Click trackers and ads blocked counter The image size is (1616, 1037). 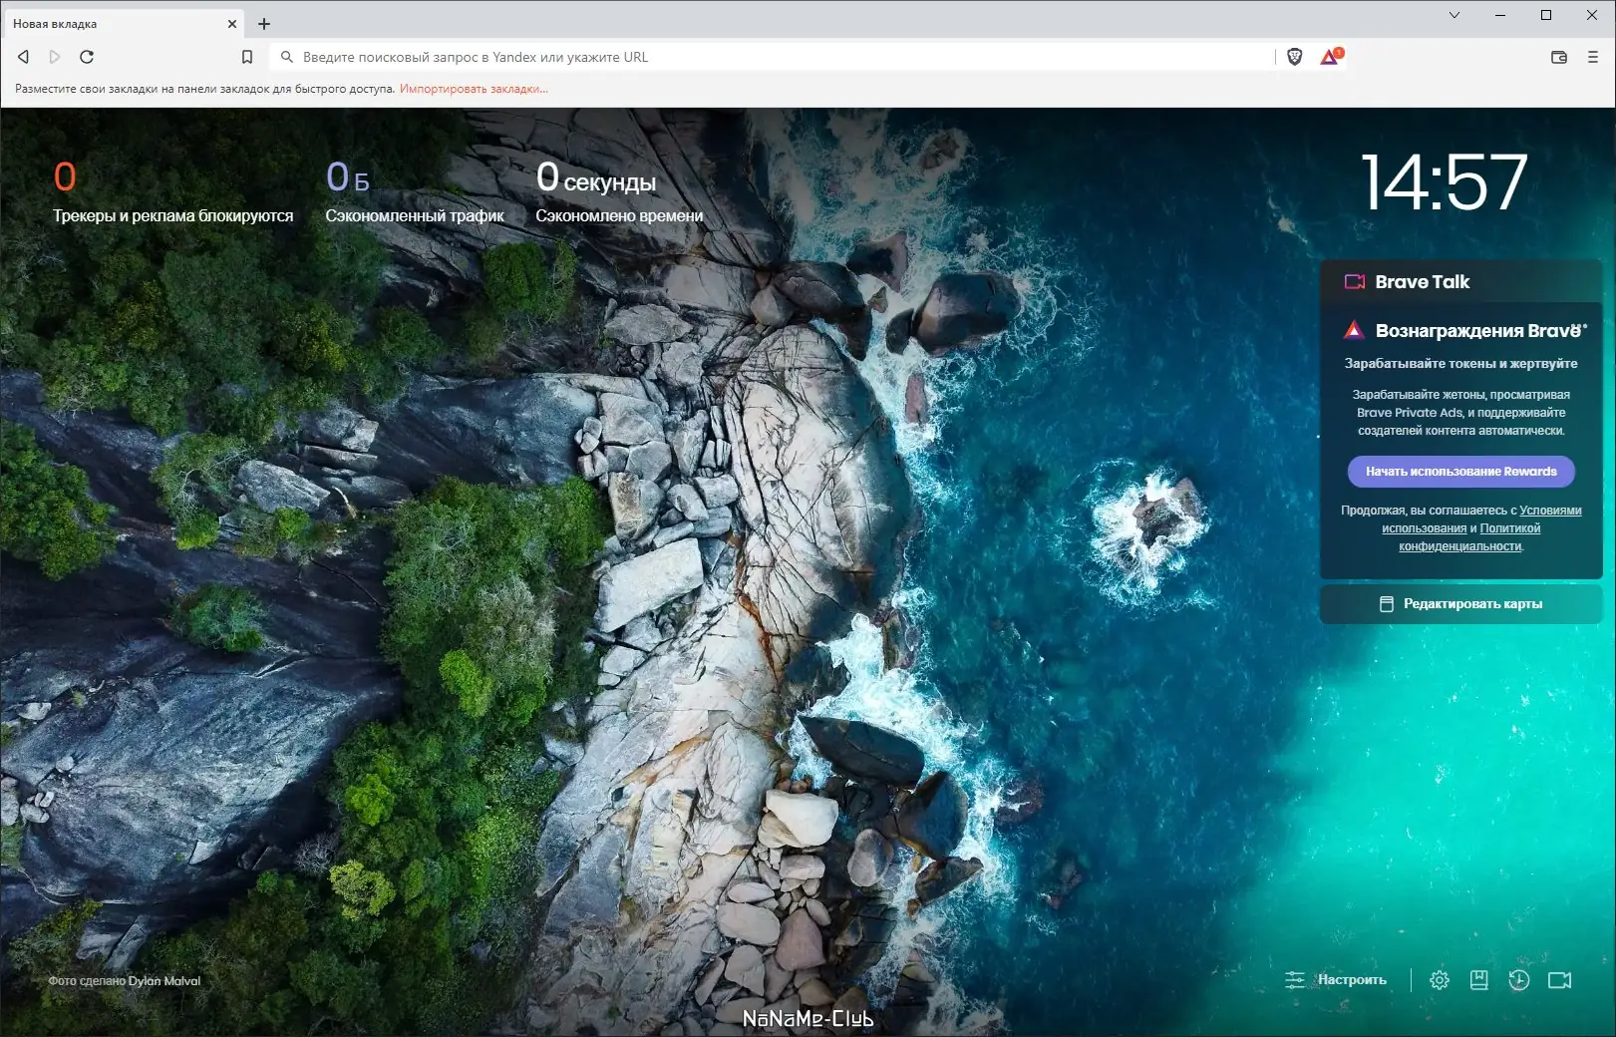[172, 192]
